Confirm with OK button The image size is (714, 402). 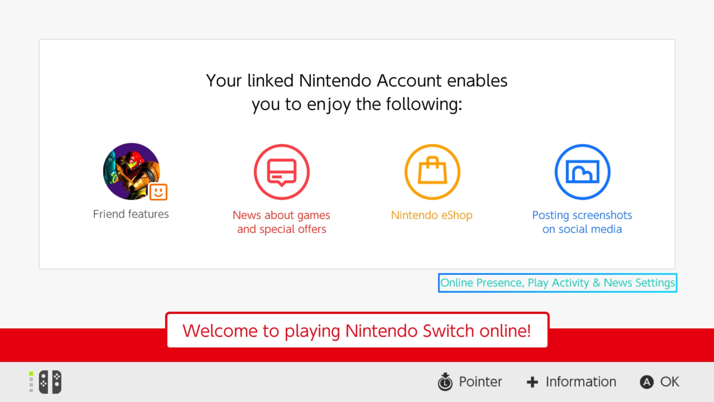pyautogui.click(x=659, y=382)
